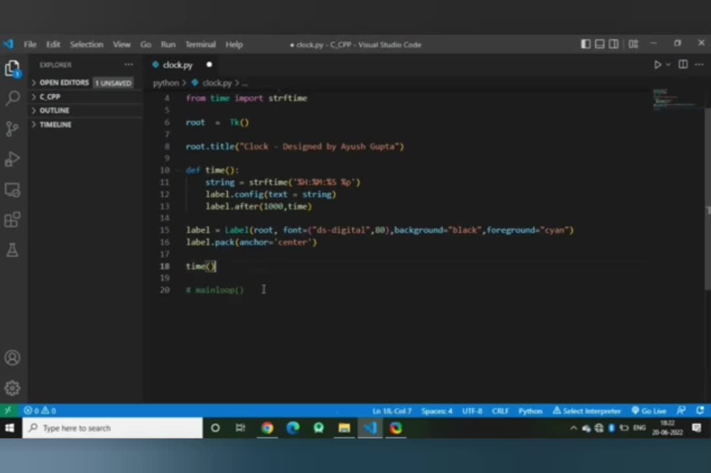Expand the Timeline section

pos(55,124)
